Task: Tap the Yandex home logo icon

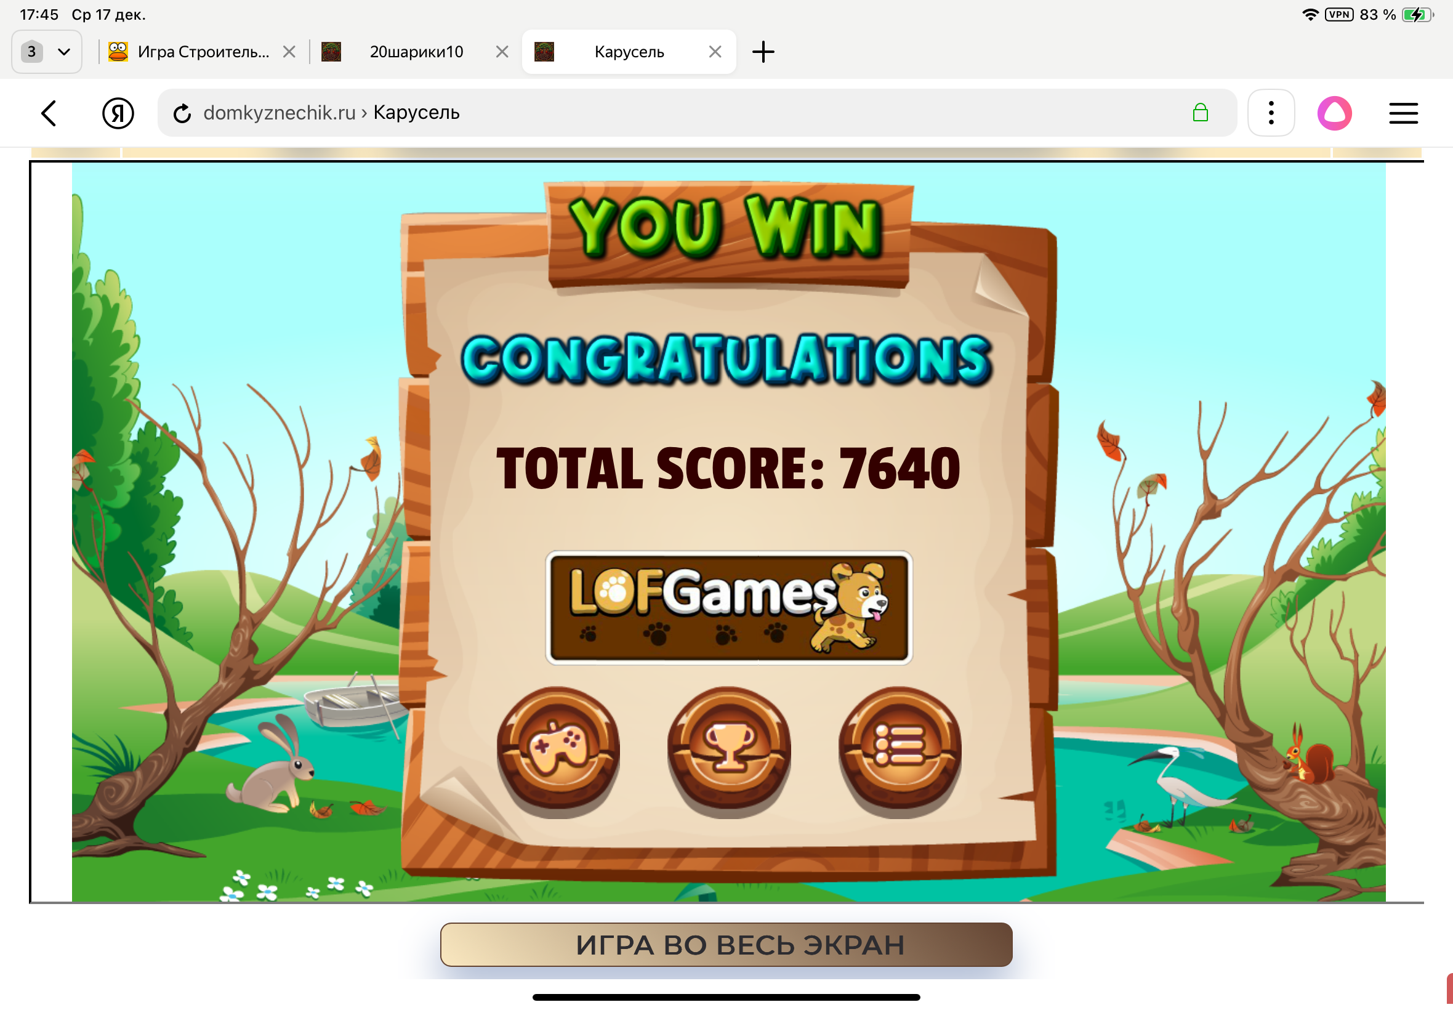Action: [118, 113]
